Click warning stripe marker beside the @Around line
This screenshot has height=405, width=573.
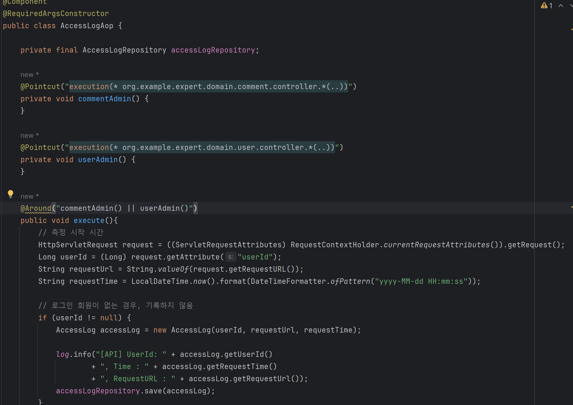(572, 207)
